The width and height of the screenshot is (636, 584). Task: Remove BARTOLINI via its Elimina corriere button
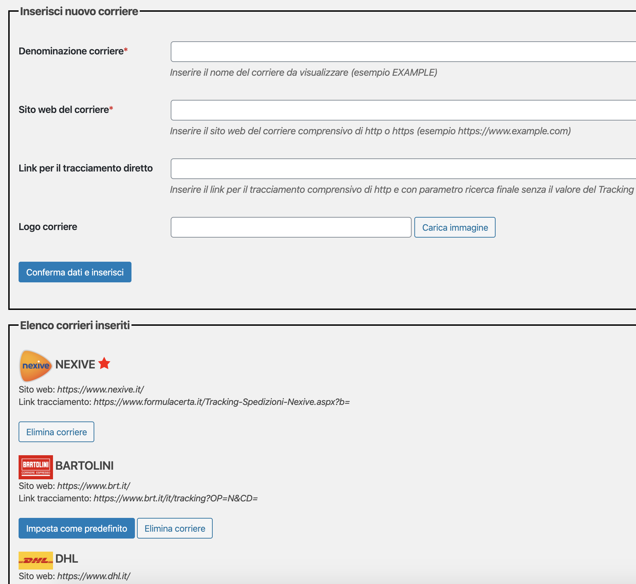(x=175, y=528)
